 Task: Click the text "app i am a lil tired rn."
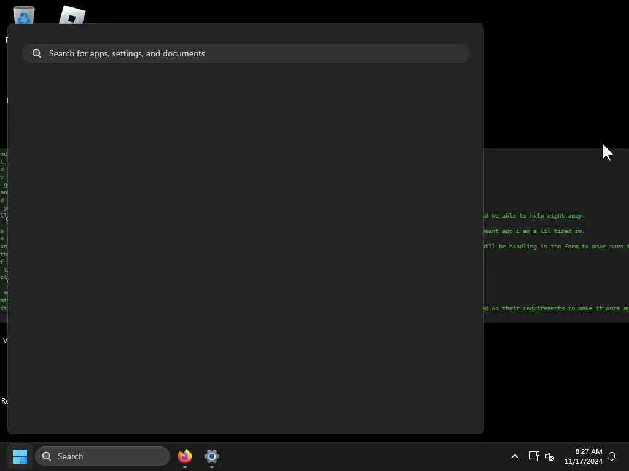[x=544, y=231]
